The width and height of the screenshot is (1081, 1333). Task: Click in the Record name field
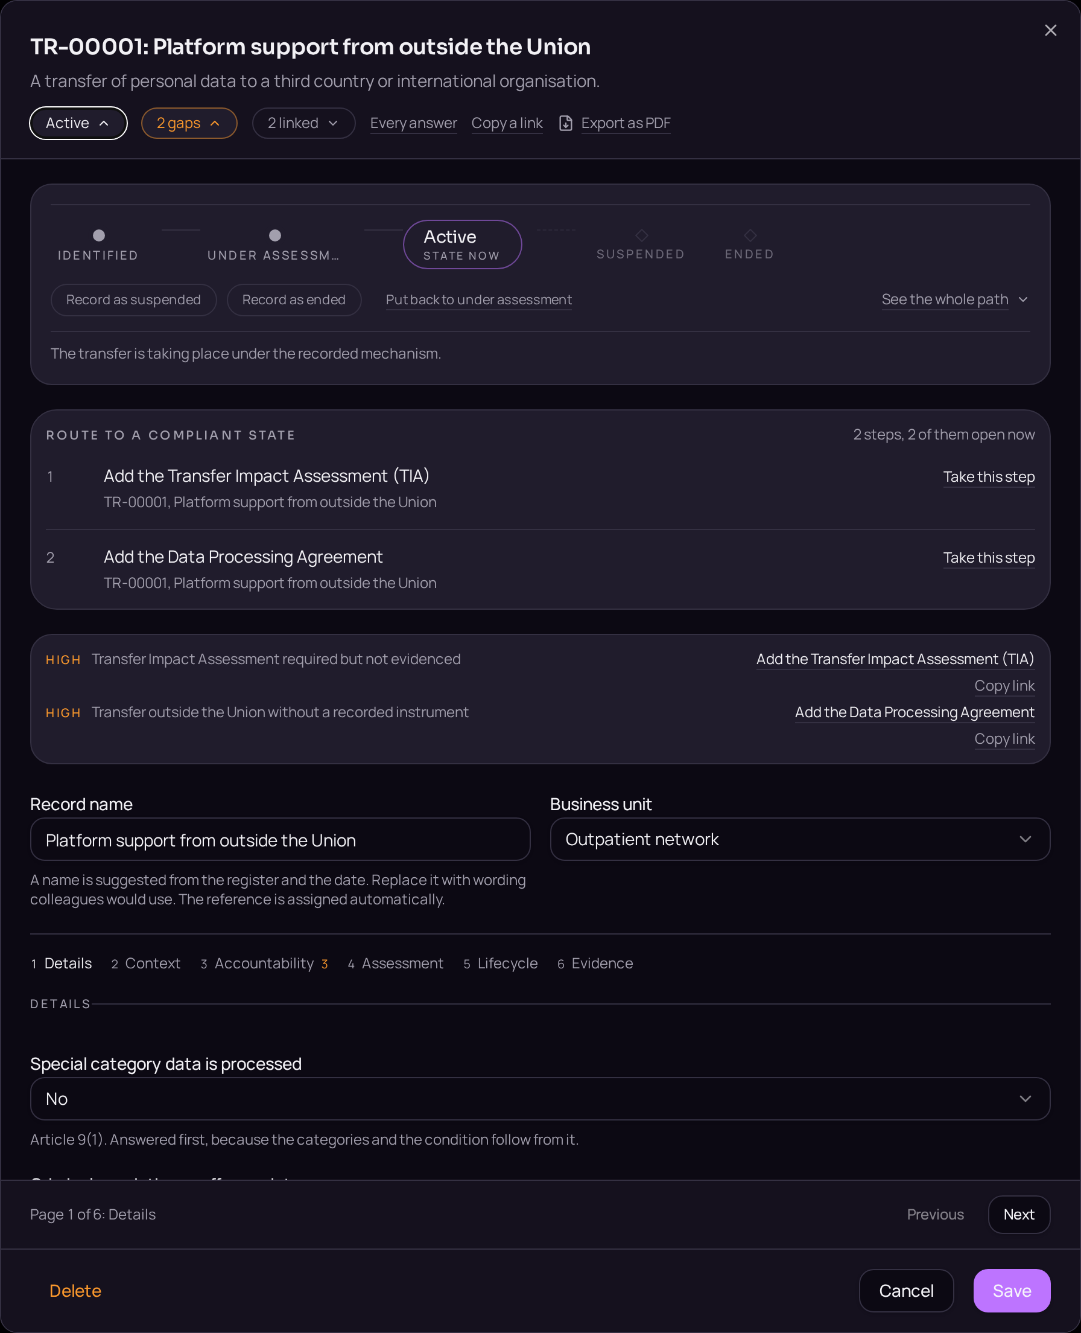pos(281,839)
